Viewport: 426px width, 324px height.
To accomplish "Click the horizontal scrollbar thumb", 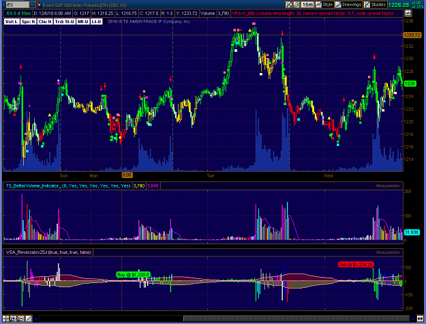I will [x=296, y=319].
